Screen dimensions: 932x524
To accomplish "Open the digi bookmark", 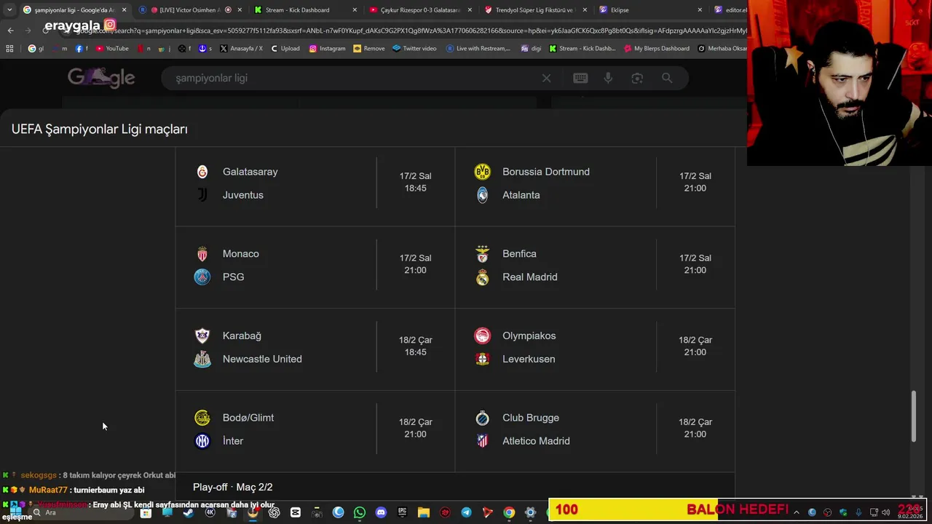I will (x=530, y=49).
